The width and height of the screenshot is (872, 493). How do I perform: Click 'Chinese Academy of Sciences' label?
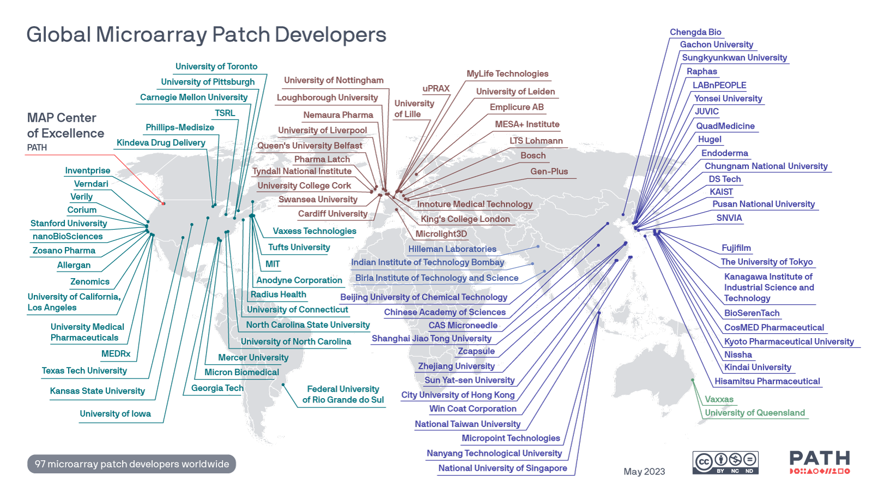pos(445,312)
